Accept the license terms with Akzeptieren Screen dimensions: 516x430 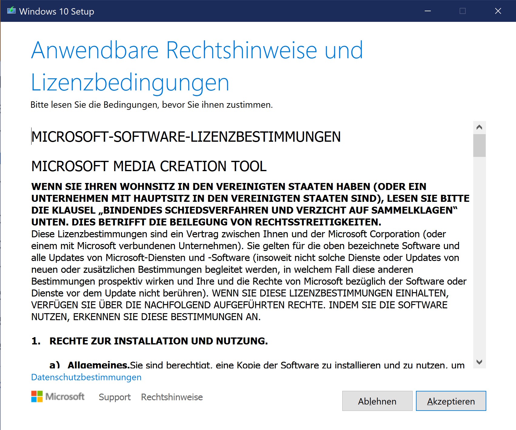451,401
